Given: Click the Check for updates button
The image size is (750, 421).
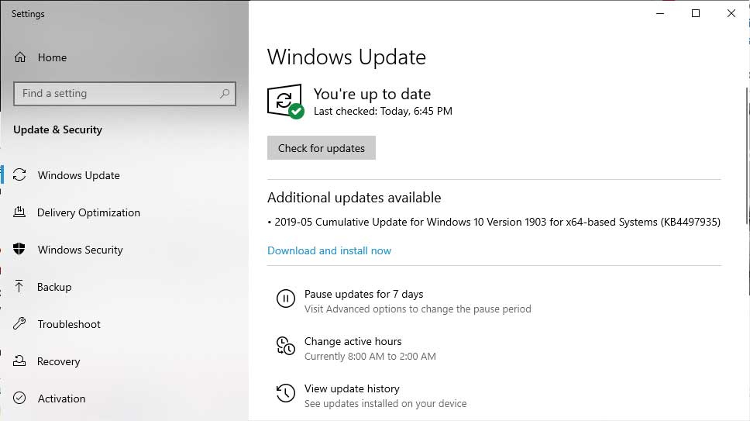Looking at the screenshot, I should (322, 148).
